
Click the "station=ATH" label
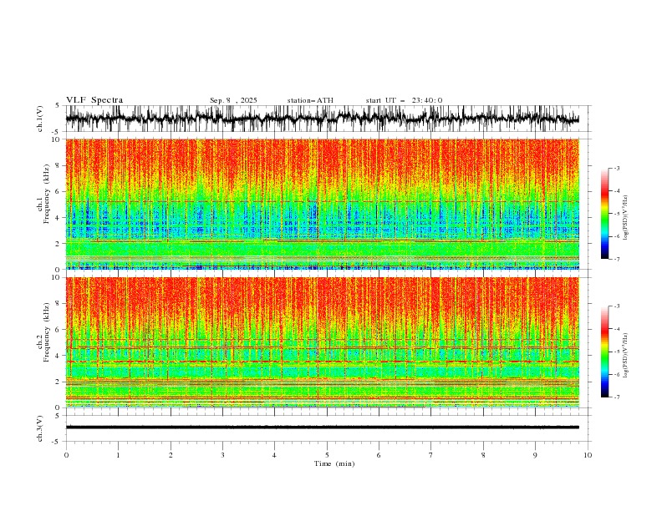[310, 100]
